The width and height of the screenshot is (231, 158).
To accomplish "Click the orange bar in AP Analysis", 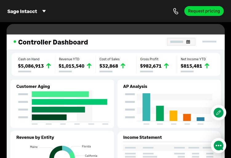I will [187, 117].
